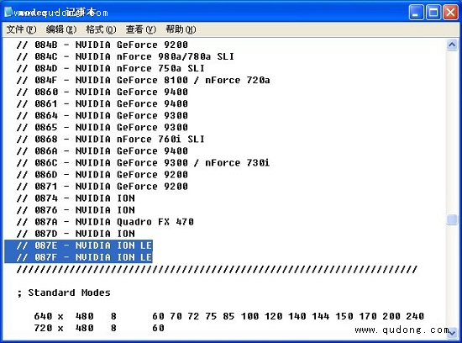The width and height of the screenshot is (462, 343).
Task: Click the '720 x 480 8' mode line
Action: tap(99, 328)
